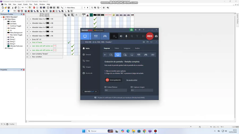Click zoom value field showing 100
The width and height of the screenshot is (239, 134).
14,11
